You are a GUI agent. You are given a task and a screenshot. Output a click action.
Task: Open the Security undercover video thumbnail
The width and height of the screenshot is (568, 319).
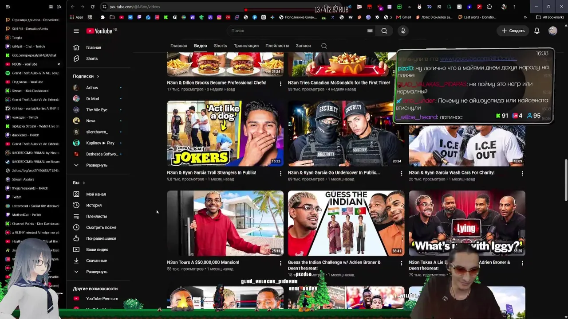[x=346, y=133]
